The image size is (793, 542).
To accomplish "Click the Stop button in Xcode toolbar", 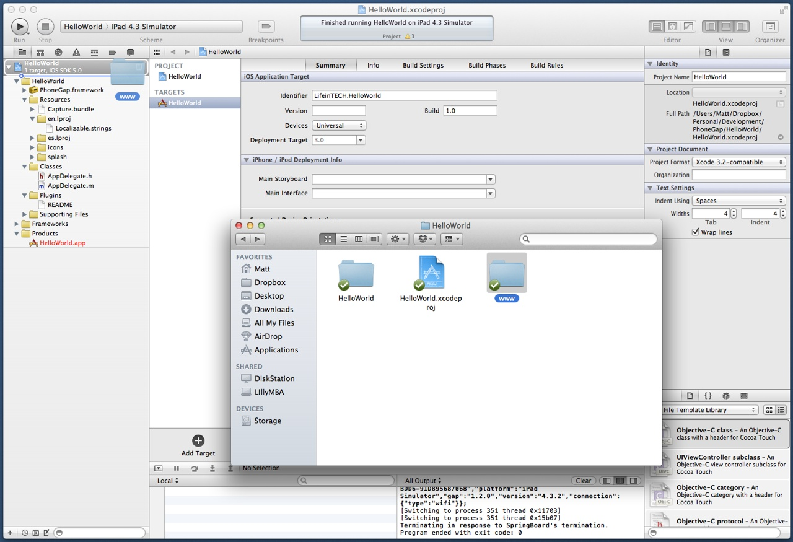I will pyautogui.click(x=45, y=27).
